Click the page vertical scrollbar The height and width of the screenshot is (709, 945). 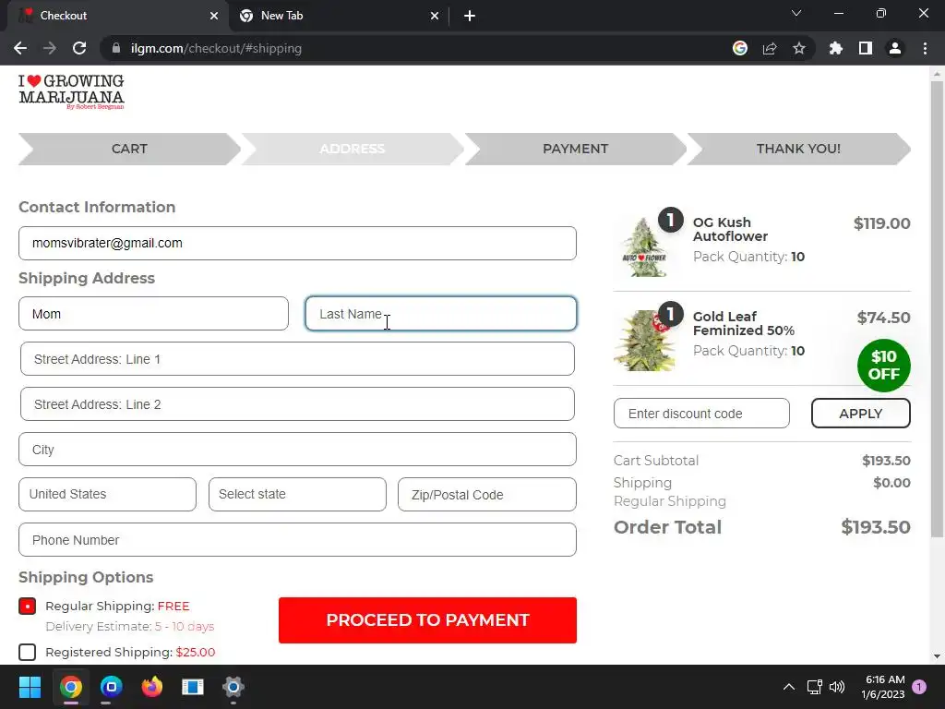click(x=937, y=308)
